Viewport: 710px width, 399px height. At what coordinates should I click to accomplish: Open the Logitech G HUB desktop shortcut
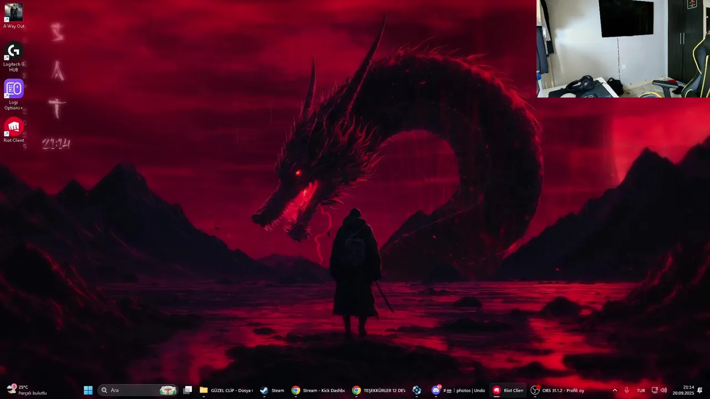14,58
